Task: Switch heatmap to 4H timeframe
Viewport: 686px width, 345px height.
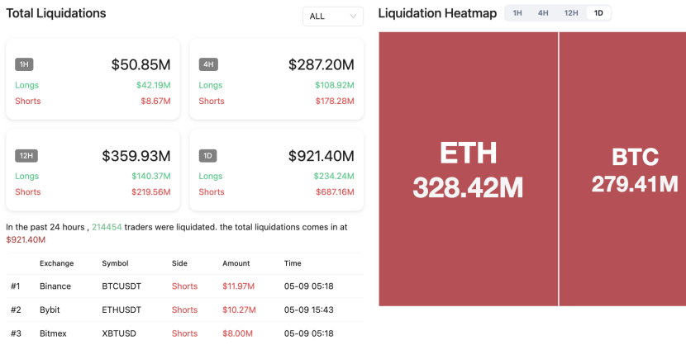Action: tap(543, 13)
